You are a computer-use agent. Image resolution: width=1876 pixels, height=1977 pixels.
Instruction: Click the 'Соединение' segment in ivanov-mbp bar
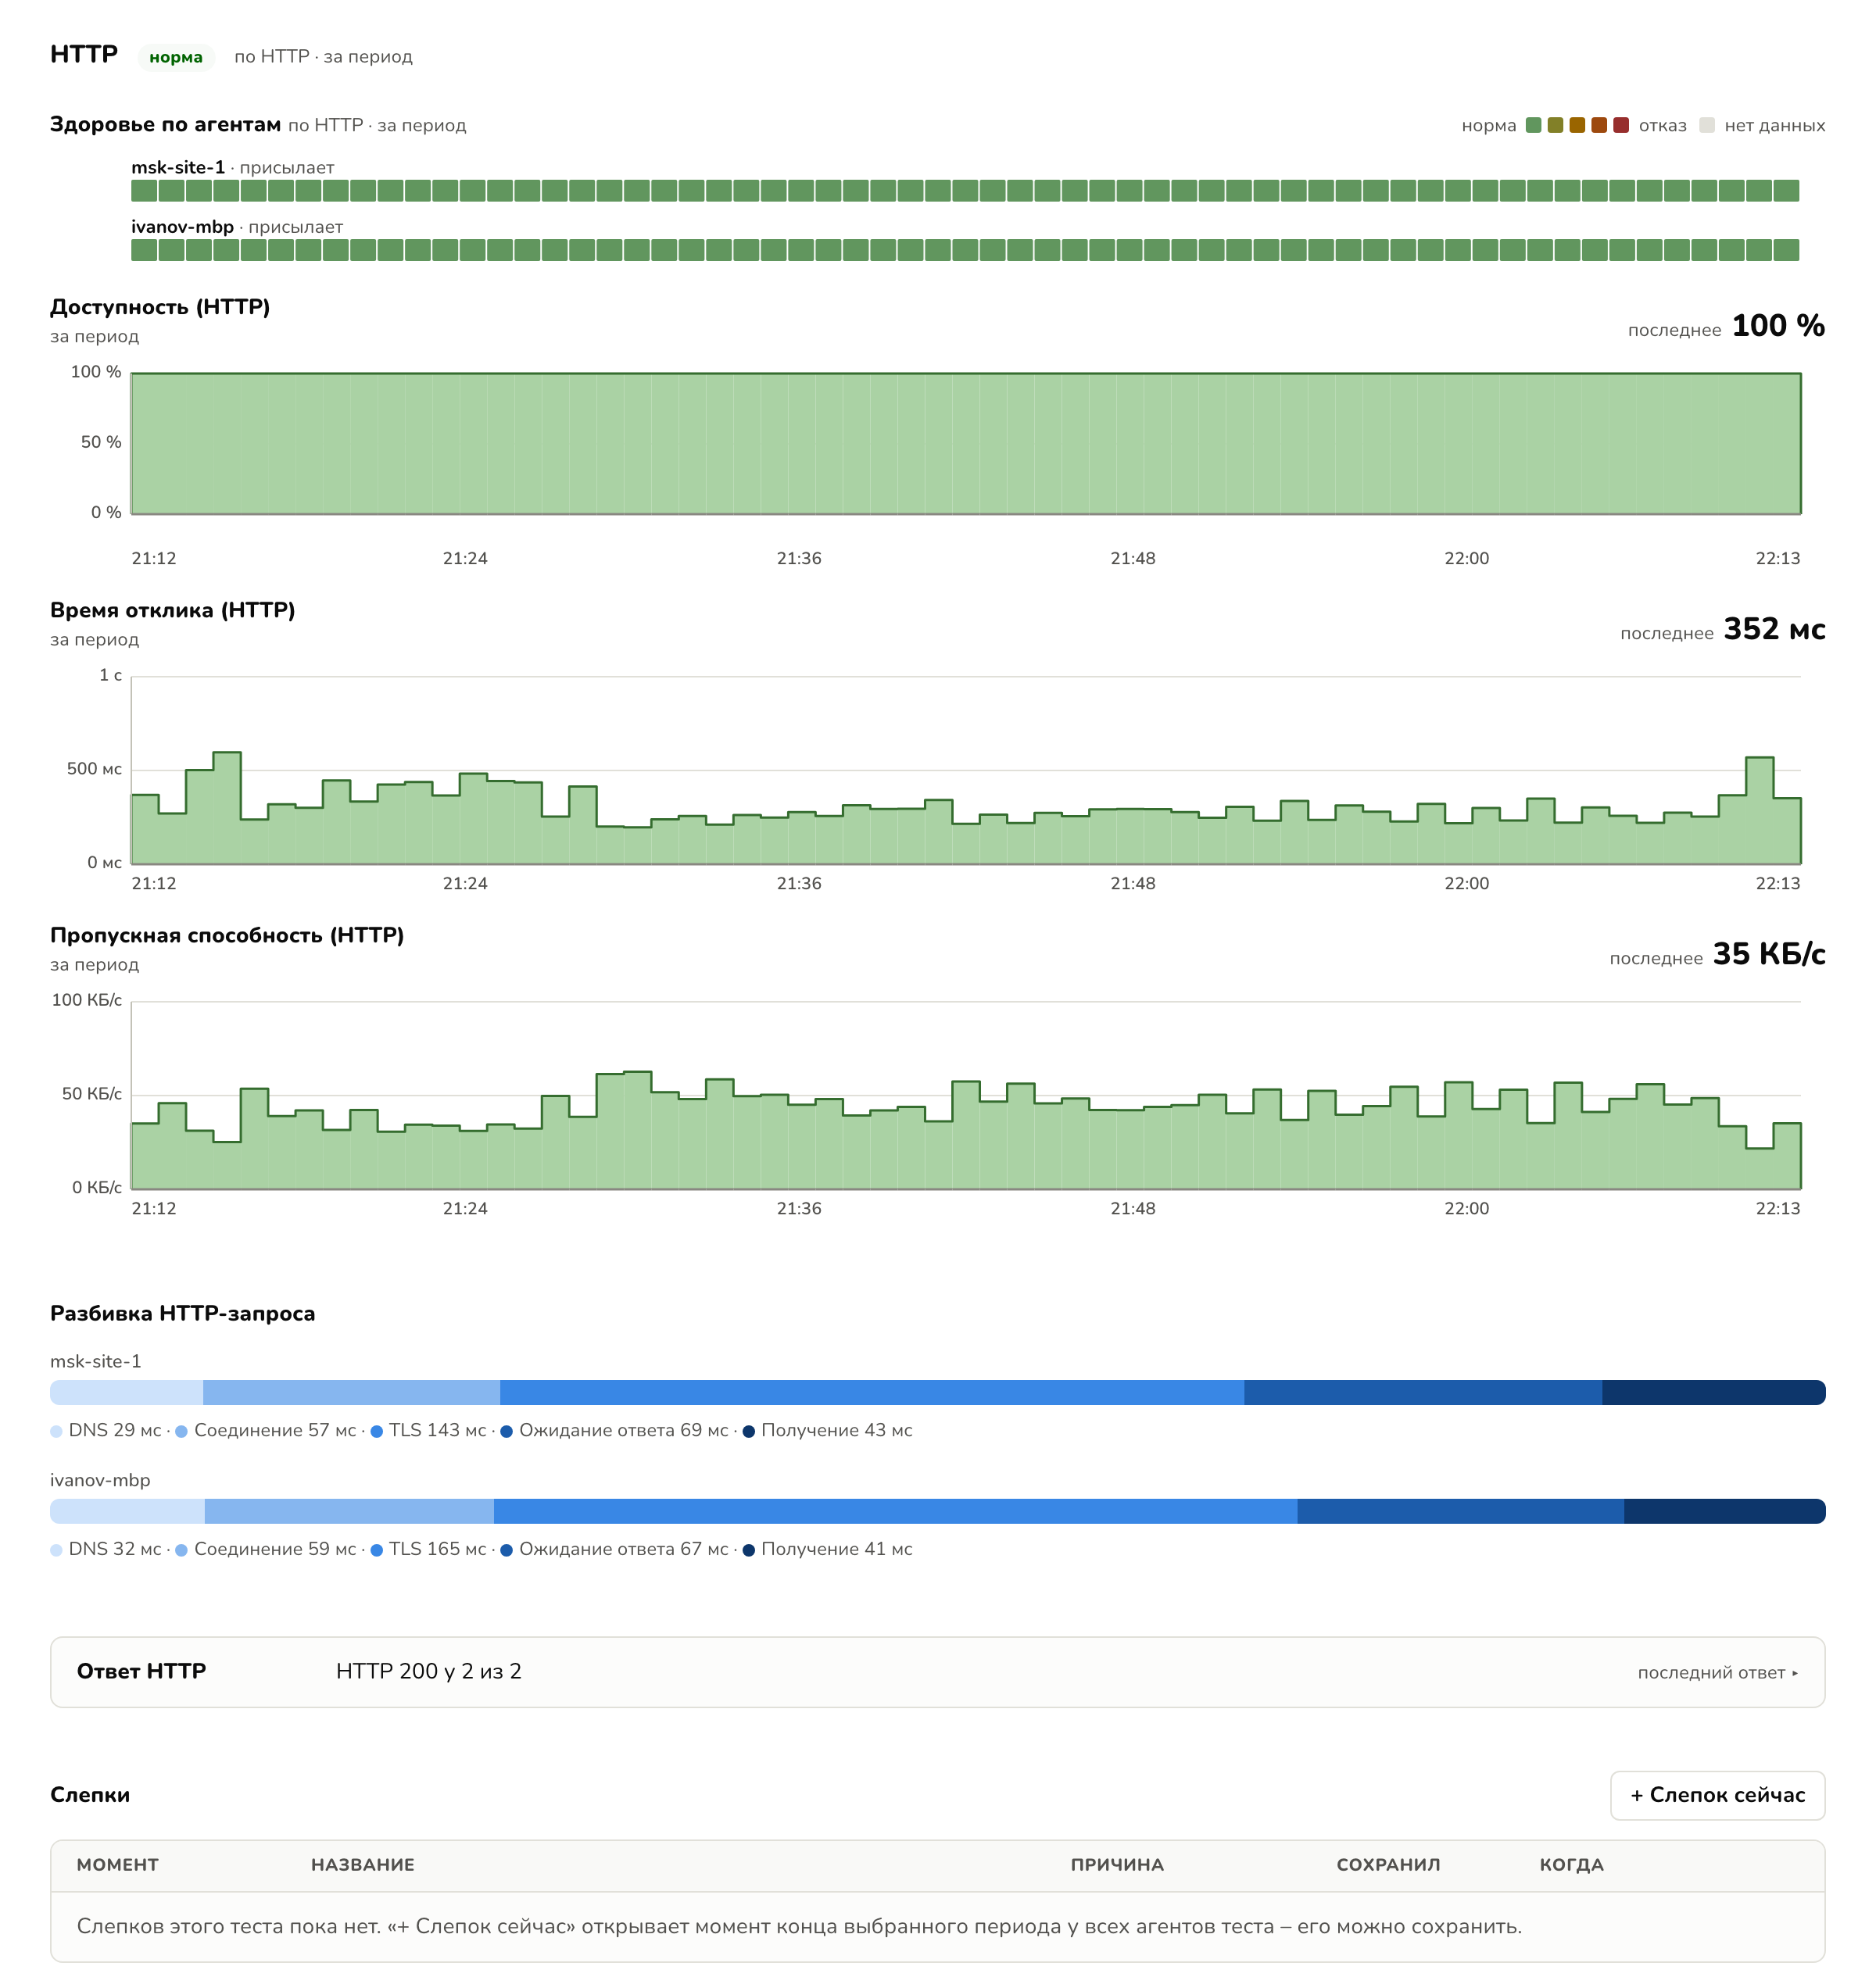click(349, 1511)
